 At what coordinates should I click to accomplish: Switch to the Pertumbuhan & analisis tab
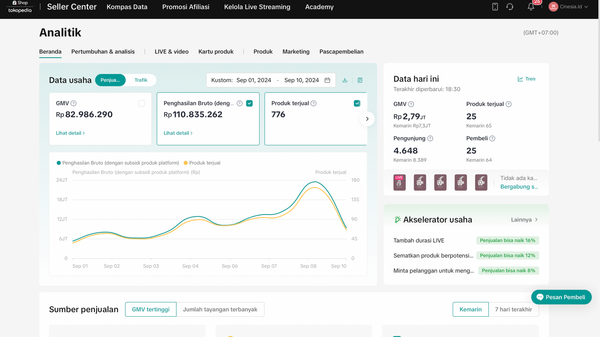103,52
